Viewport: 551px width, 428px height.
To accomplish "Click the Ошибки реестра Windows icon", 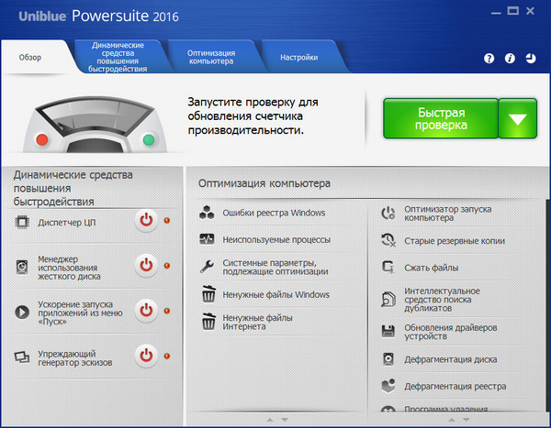I will point(208,213).
